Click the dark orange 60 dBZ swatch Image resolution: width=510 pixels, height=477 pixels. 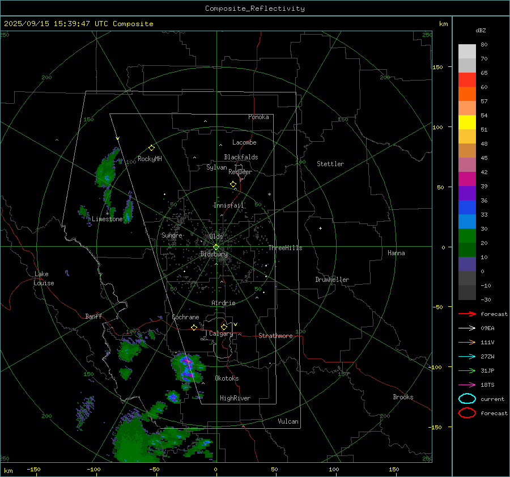pos(467,94)
